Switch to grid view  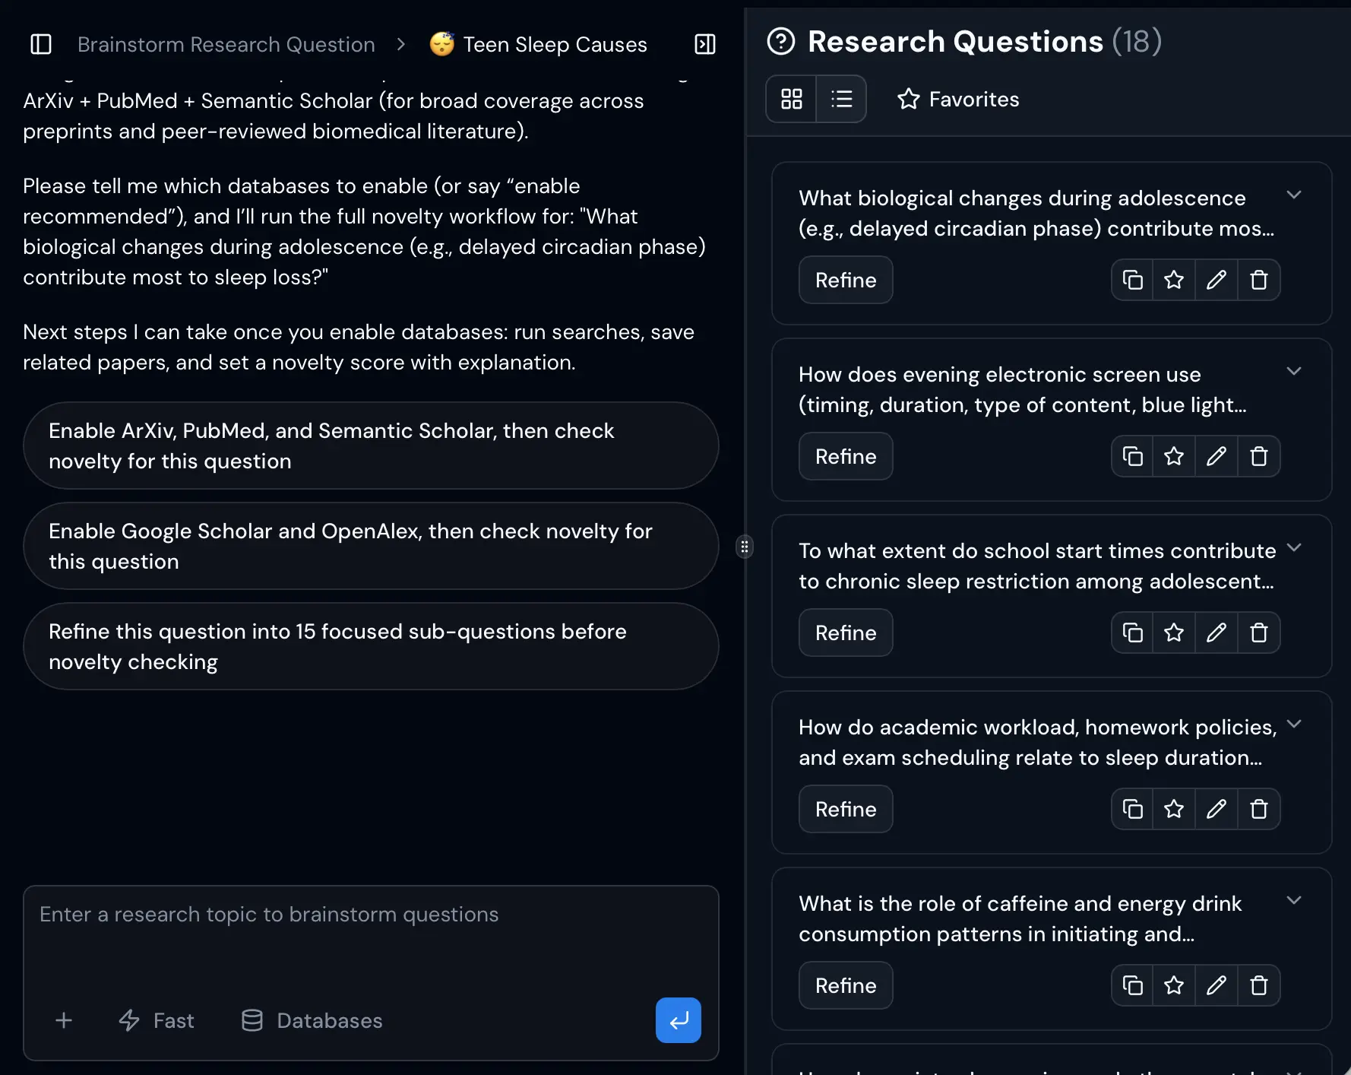(792, 99)
